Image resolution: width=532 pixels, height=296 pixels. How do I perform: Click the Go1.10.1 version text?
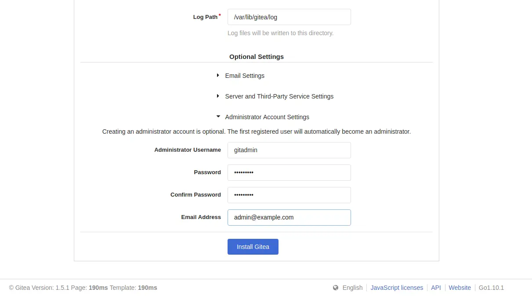pos(491,288)
